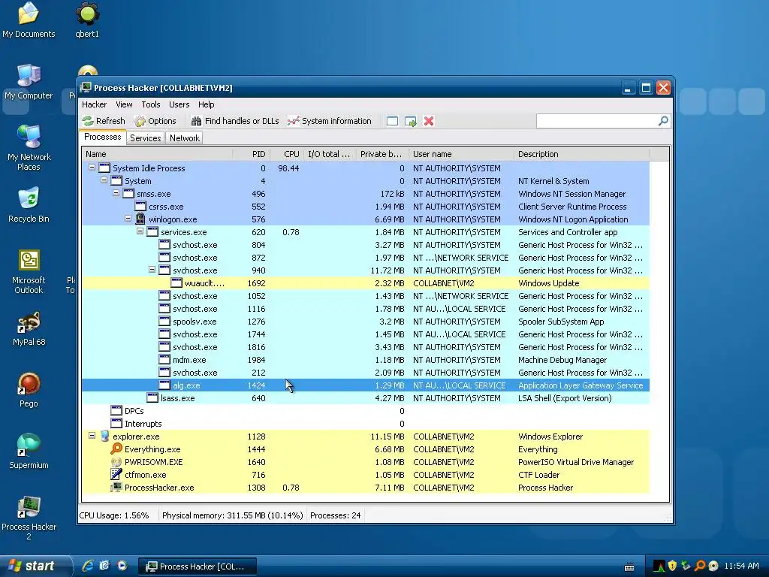
Task: Click the find window toolbar icon
Action: tap(392, 121)
